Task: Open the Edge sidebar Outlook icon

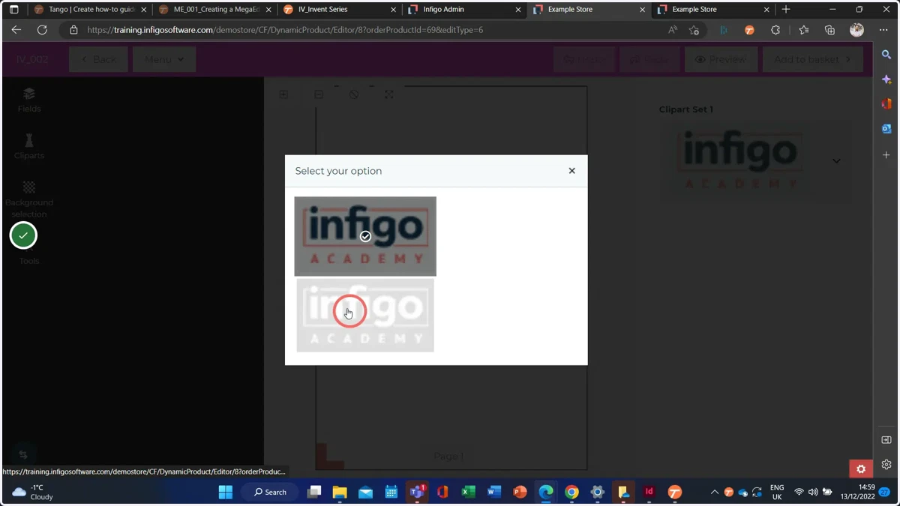Action: [x=886, y=129]
